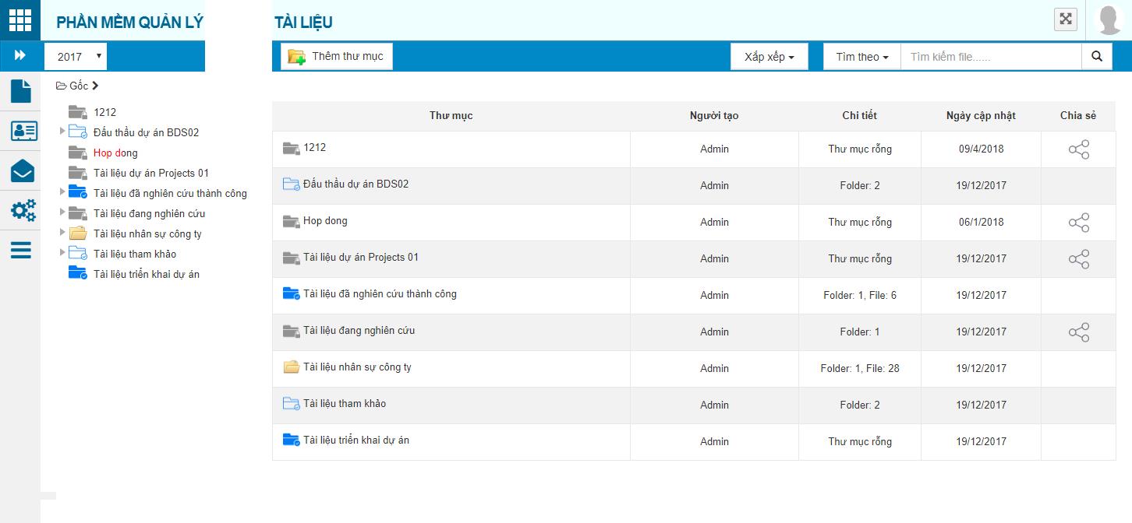The height and width of the screenshot is (523, 1132).
Task: Click the search magnifier button
Action: click(1096, 57)
